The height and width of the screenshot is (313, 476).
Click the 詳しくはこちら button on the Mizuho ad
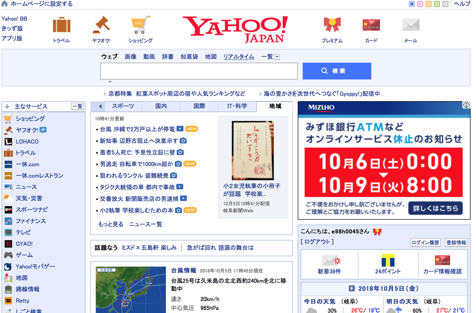click(435, 208)
